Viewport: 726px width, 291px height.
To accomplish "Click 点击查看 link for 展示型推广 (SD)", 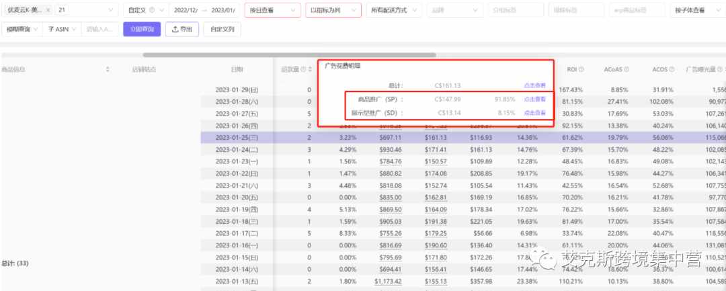I will pyautogui.click(x=535, y=112).
